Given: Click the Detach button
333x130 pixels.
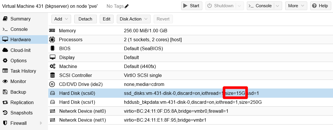Looking at the screenshot, I should tap(85, 19).
